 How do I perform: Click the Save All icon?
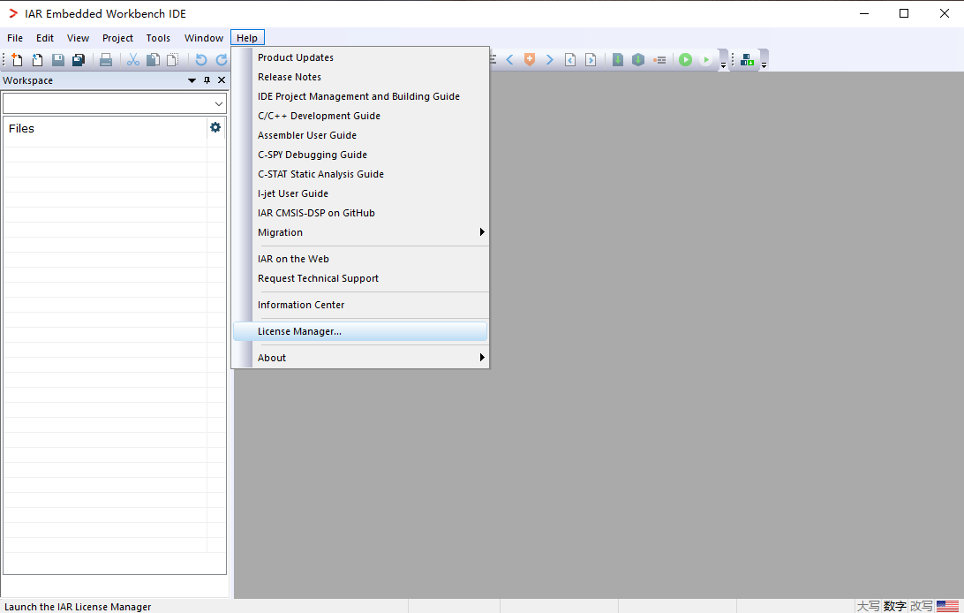[x=78, y=60]
